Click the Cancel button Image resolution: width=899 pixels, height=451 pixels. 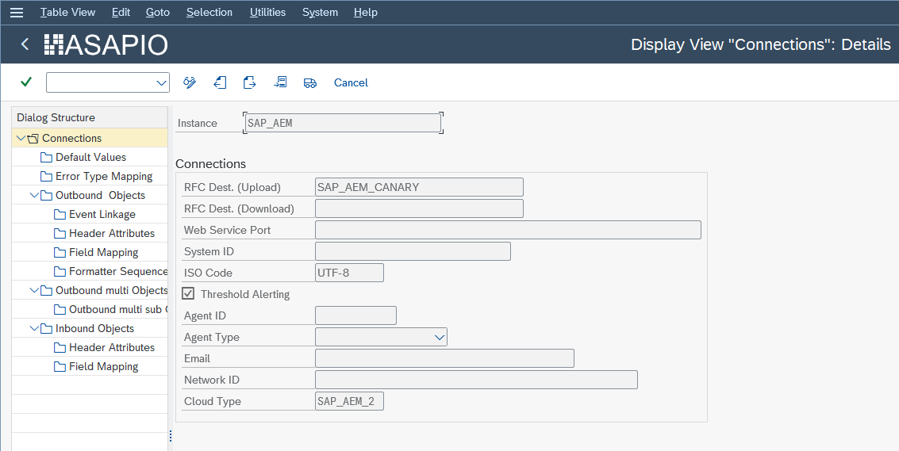tap(351, 82)
